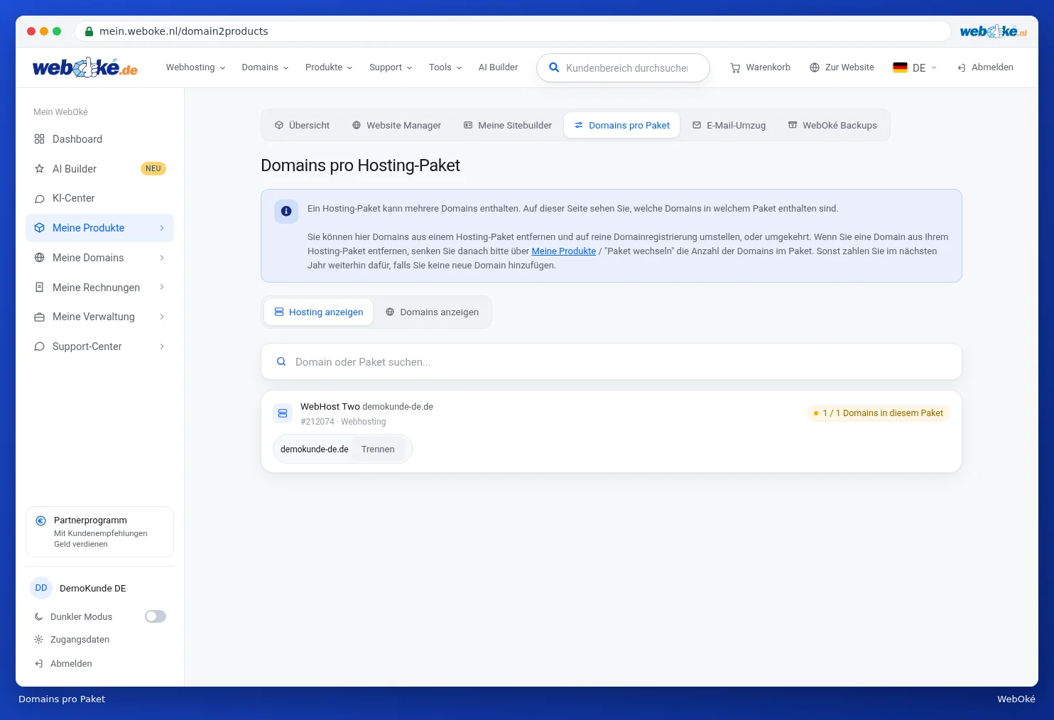1054x720 pixels.
Task: Switch to the Website Manager tab
Action: [396, 125]
